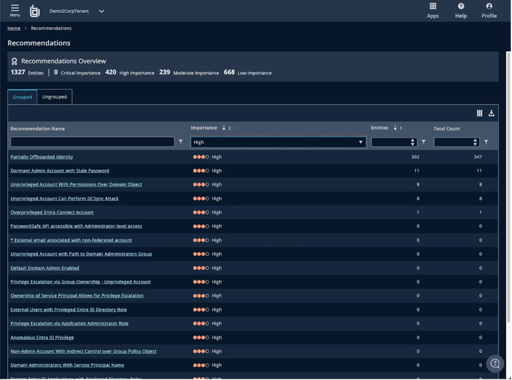Open Unprivileged Account with Path to Domain Administrators Group
Screen dimensions: 512x380
81,254
